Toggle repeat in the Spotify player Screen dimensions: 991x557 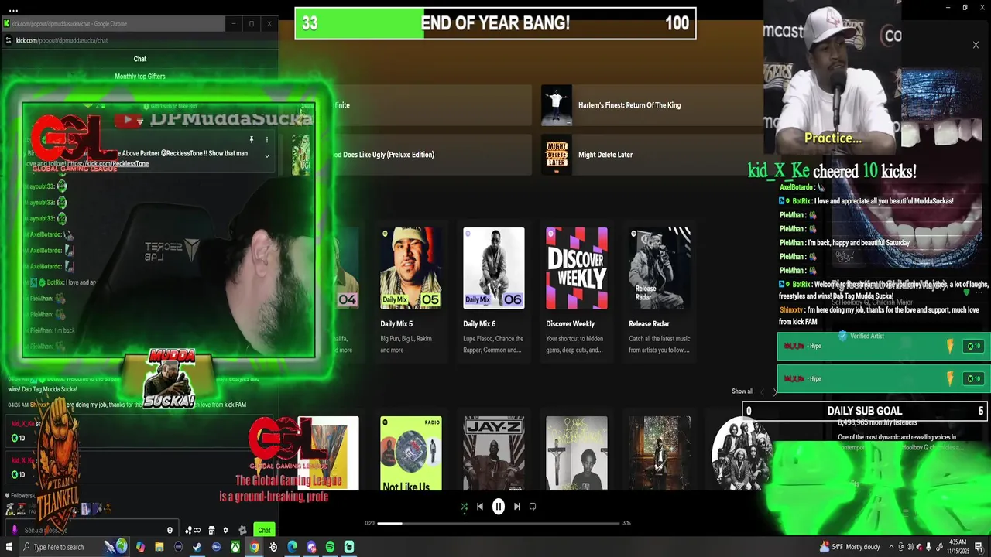point(533,507)
